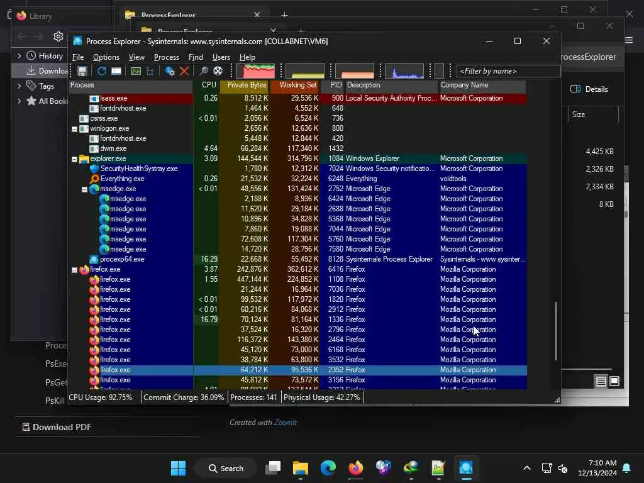Toggle the green lower pane toolbar icon

[136, 71]
